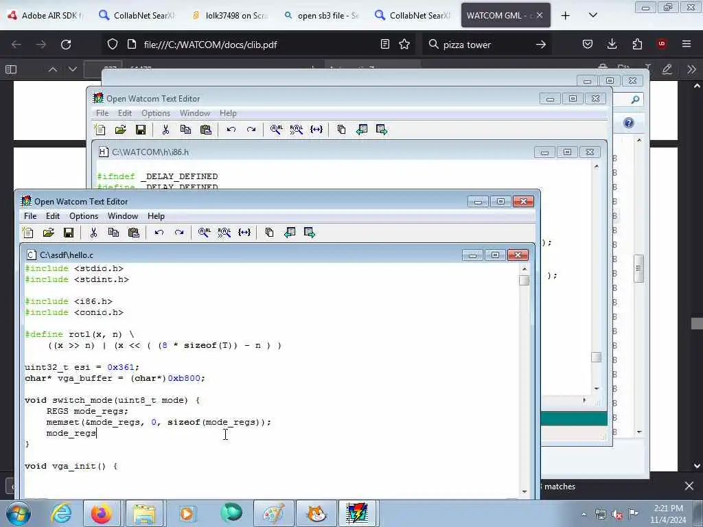Click Match braces icon in back editor toolbar

click(x=316, y=130)
